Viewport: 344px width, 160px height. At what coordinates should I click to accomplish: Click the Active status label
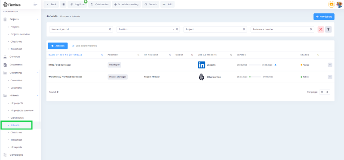point(304,77)
